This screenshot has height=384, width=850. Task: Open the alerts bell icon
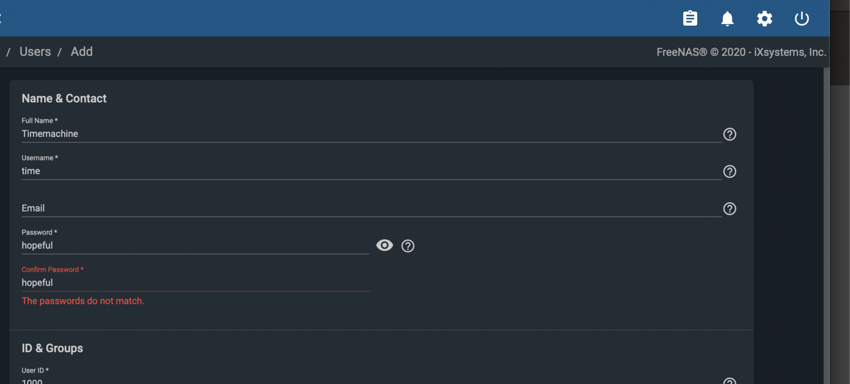coord(727,19)
